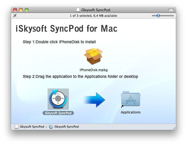The height and width of the screenshot is (145, 187).
Task: Adjust the icon size slider knob
Action: click(158, 16)
